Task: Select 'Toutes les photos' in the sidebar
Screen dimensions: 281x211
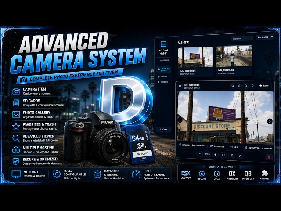Action: [x=163, y=69]
